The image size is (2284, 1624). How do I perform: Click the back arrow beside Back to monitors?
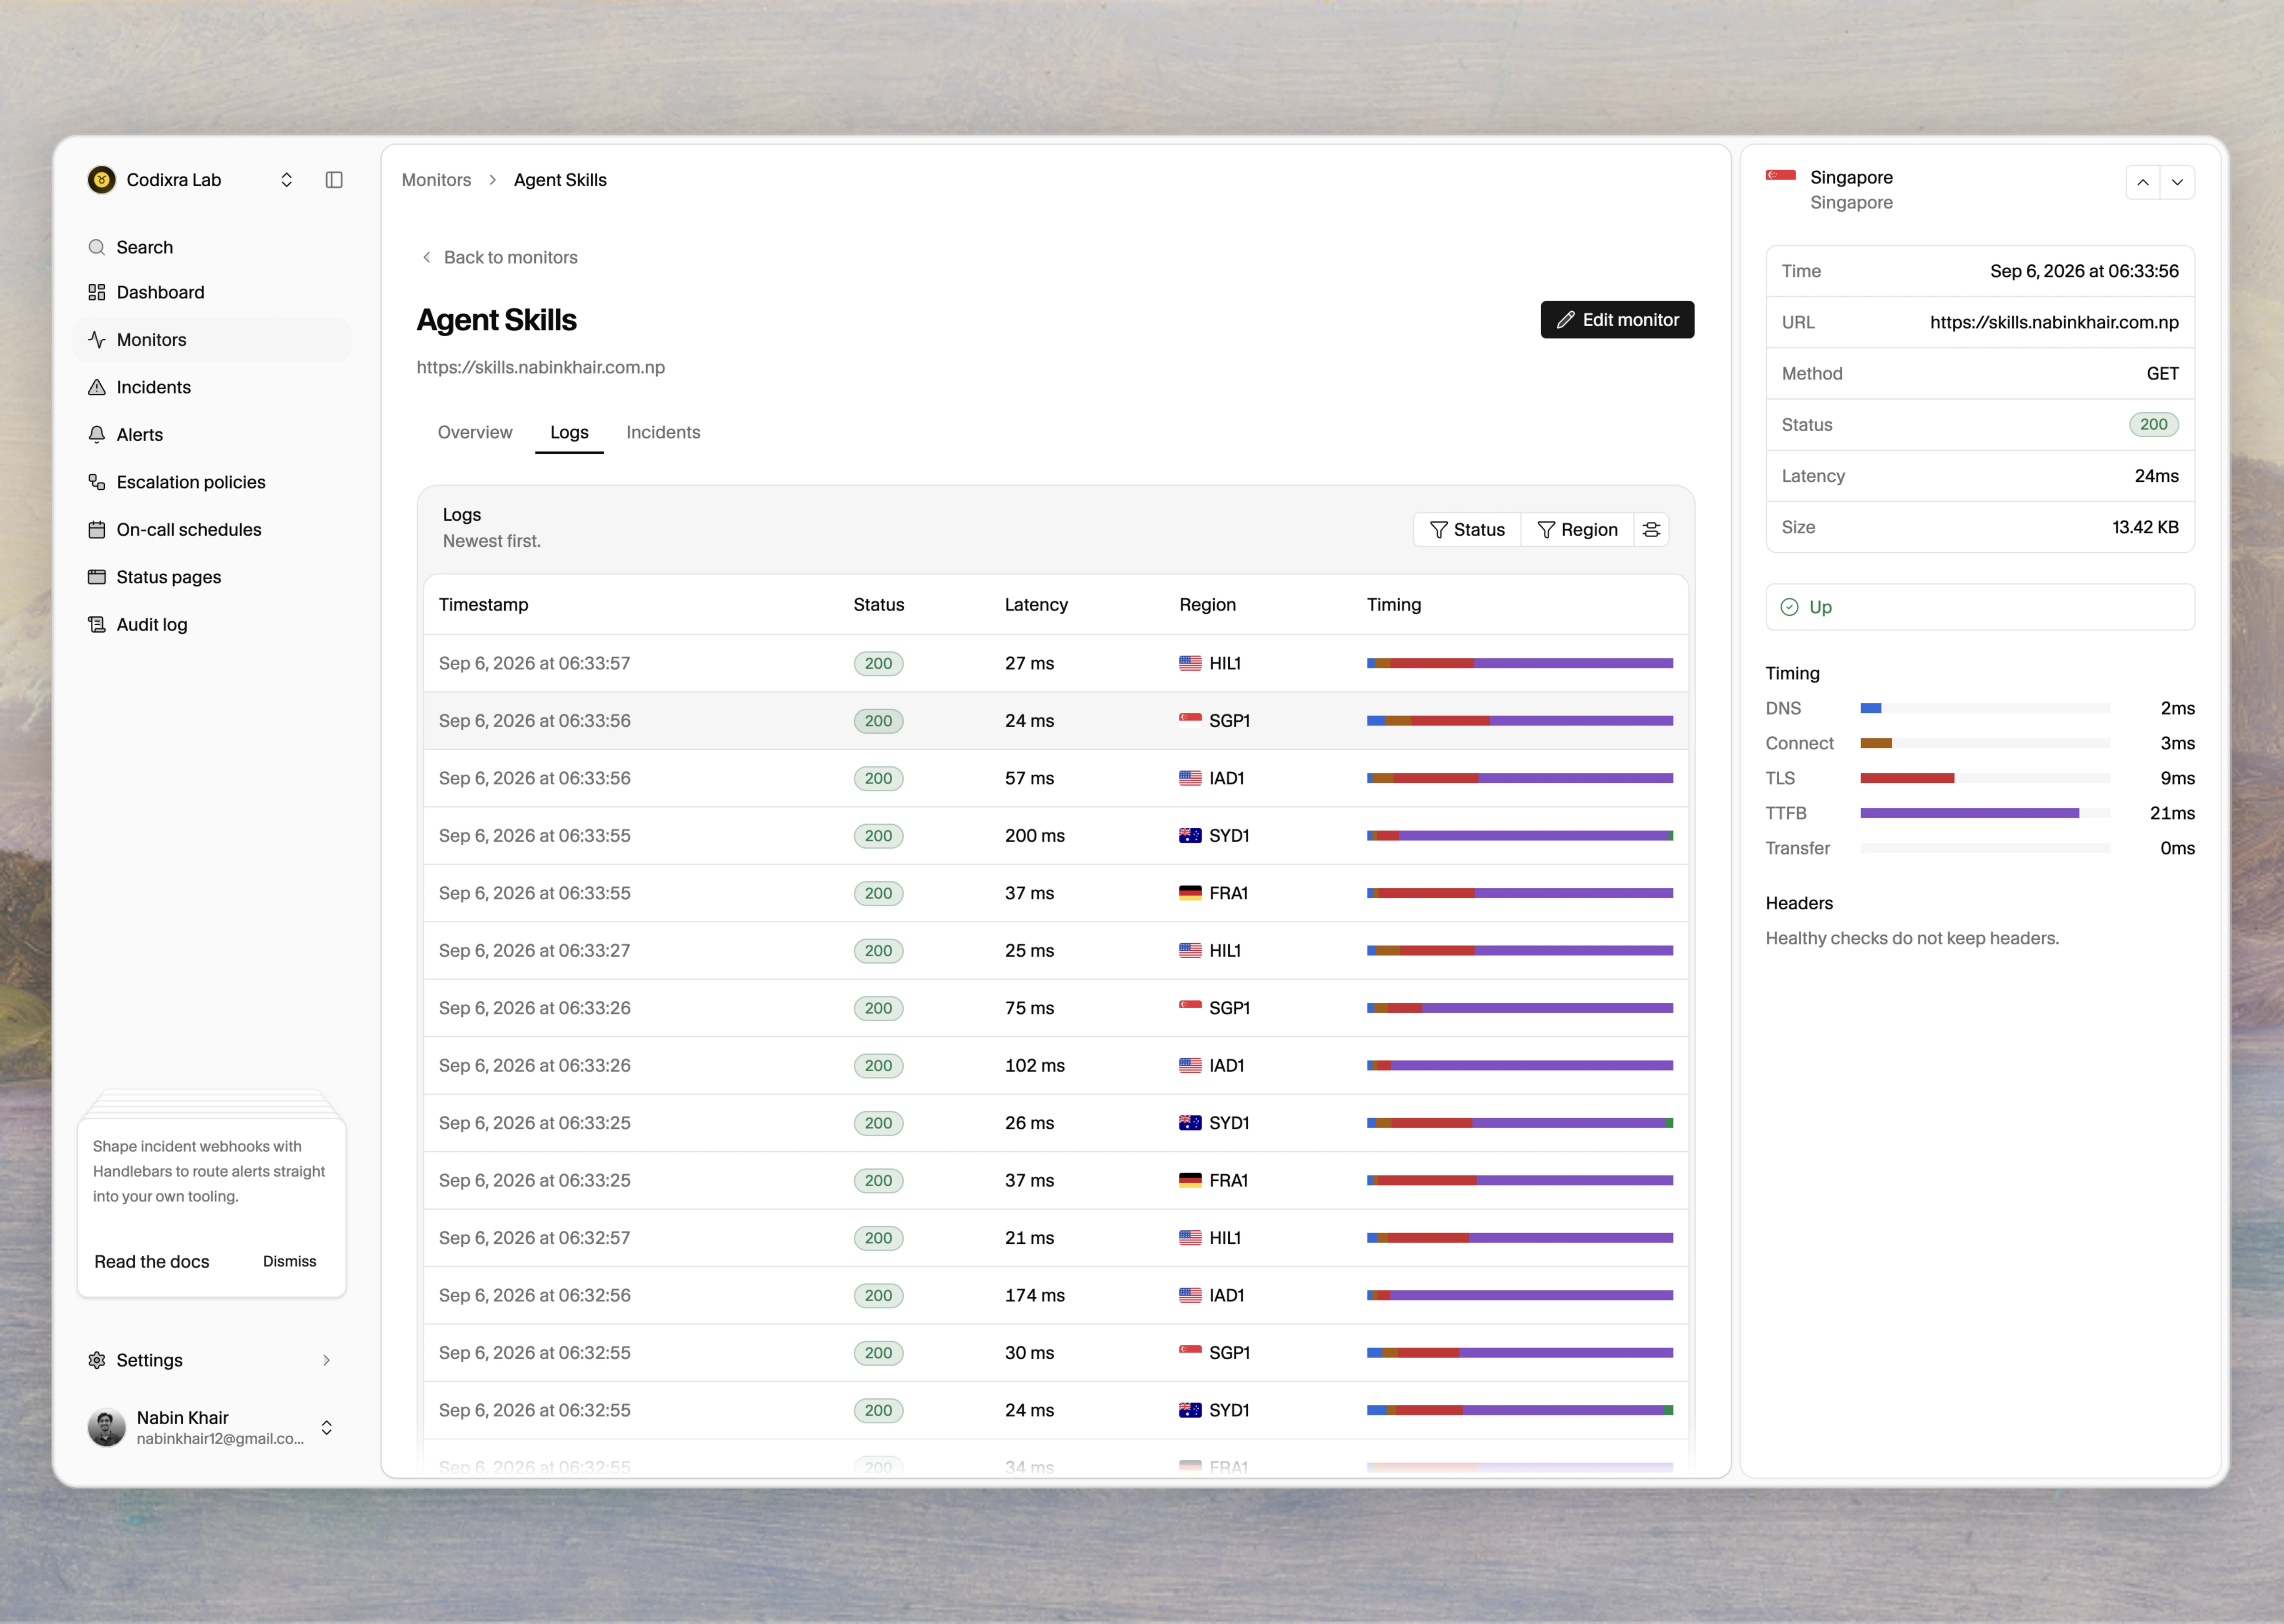tap(427, 257)
